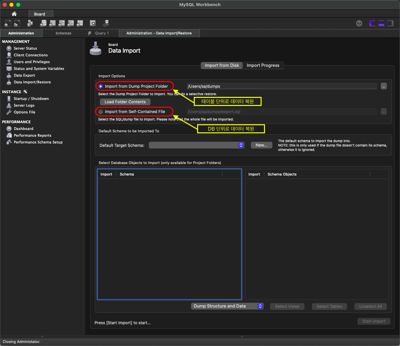Screen dimensions: 400x346
Task: Click the Server Status icon
Action: (x=9, y=48)
